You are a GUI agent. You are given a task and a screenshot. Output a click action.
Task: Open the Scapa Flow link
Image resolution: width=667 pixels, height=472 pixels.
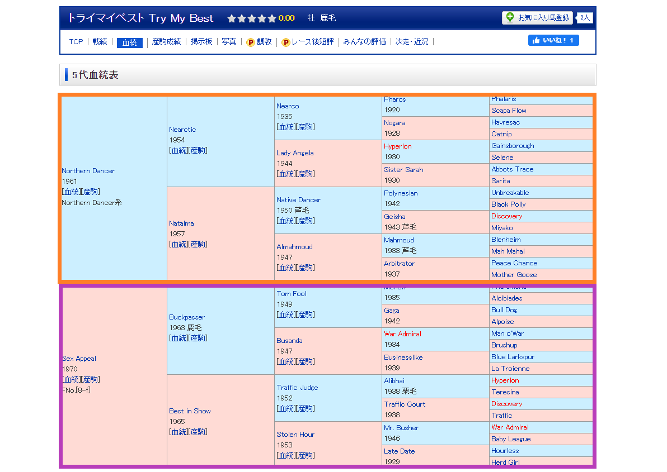click(509, 111)
